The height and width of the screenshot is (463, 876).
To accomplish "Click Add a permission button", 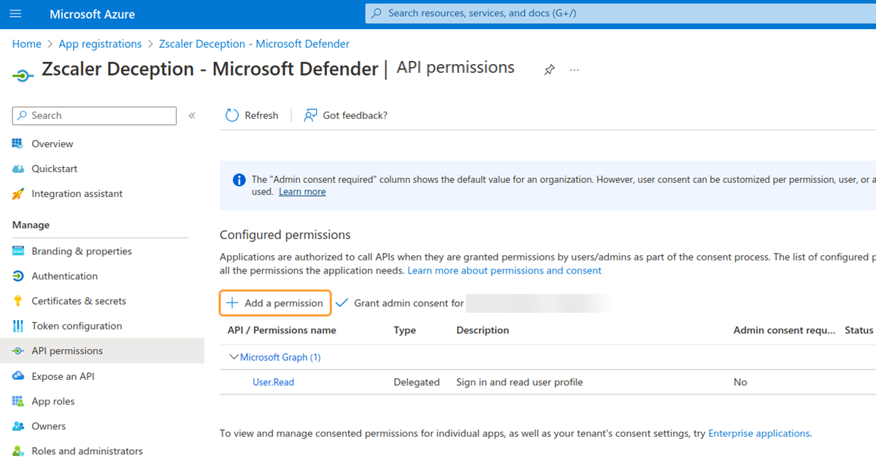I will (275, 303).
